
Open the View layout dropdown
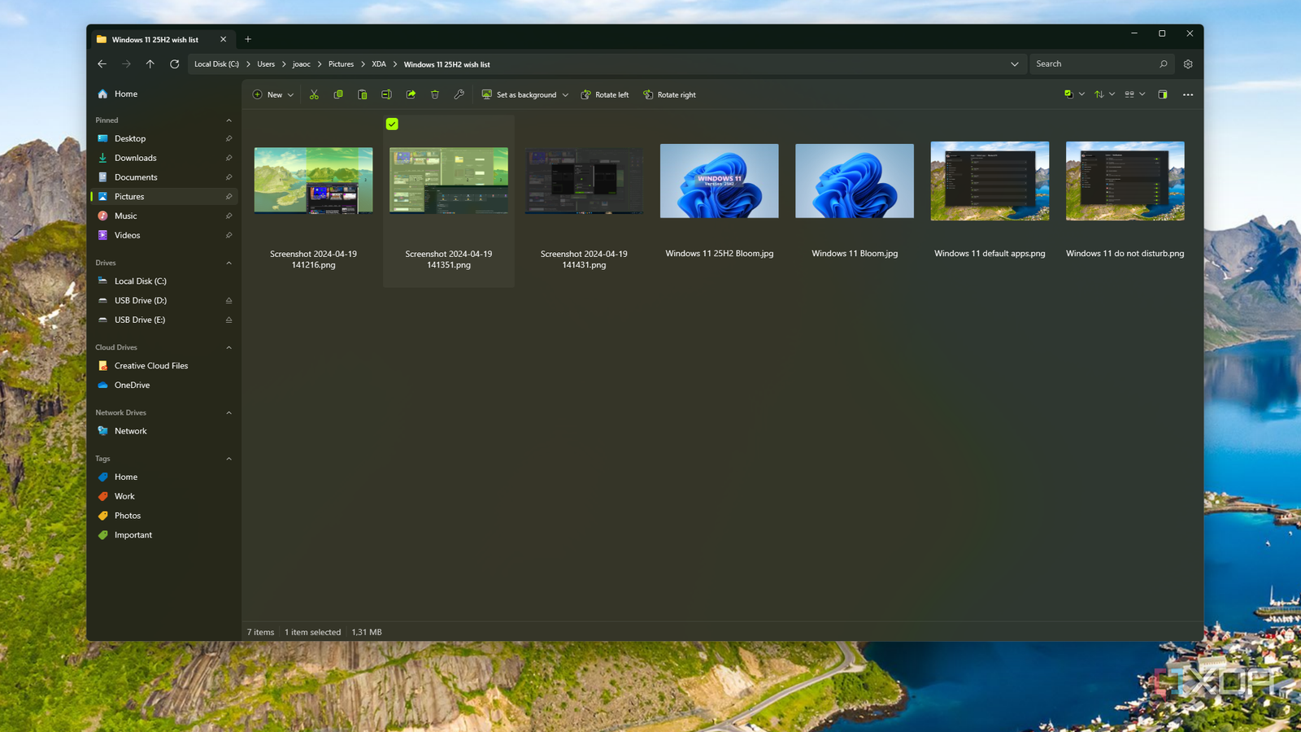[x=1142, y=94]
